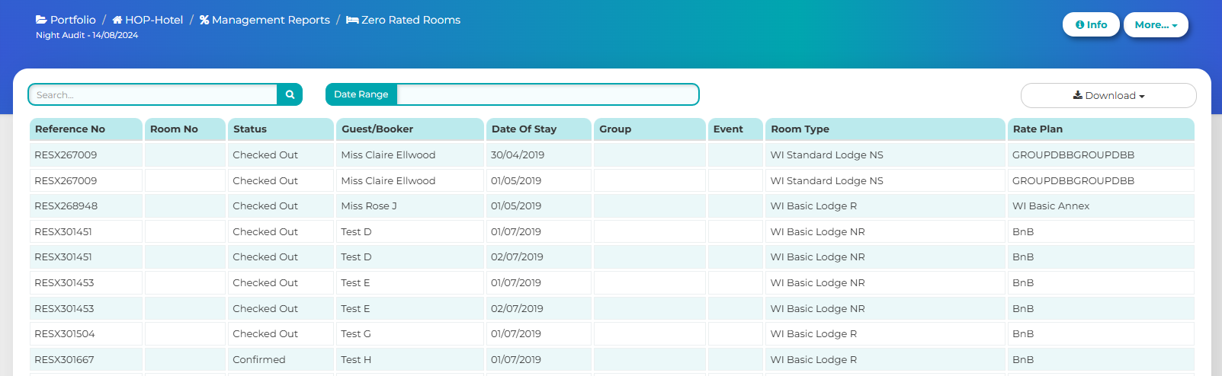Sort by Guest/Booker column header
This screenshot has height=376, width=1222.
pos(410,129)
